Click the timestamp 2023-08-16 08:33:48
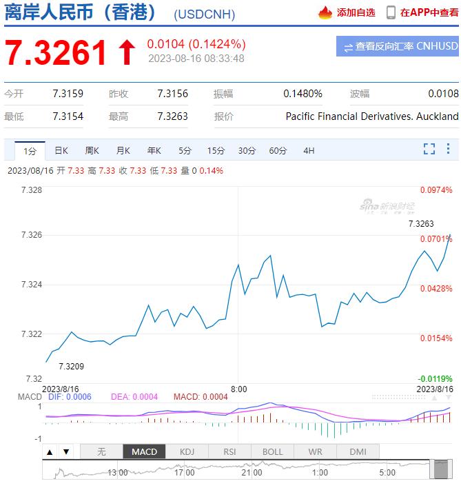Image resolution: width=461 pixels, height=490 pixels. (196, 59)
